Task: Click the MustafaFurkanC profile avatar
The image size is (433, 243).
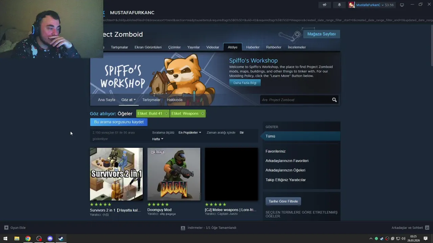Action: click(352, 5)
